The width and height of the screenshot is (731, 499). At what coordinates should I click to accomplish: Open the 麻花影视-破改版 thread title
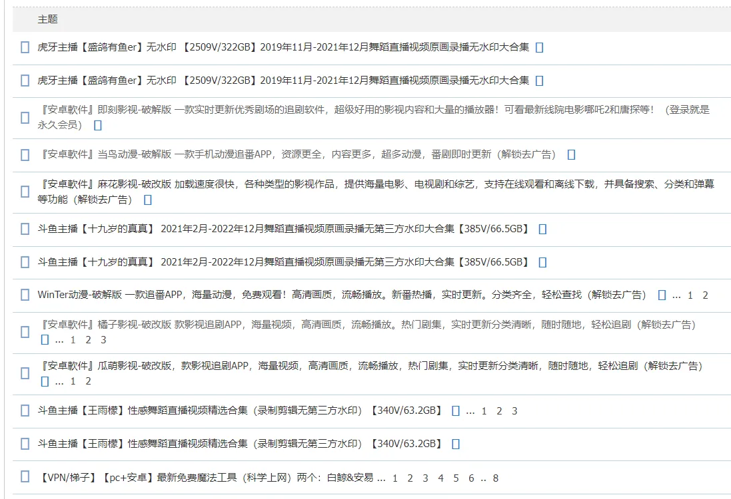(x=376, y=192)
